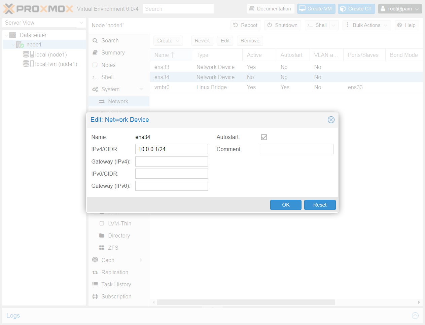Click the Shell terminal icon in toolbar
425x325 pixels.
[x=310, y=25]
